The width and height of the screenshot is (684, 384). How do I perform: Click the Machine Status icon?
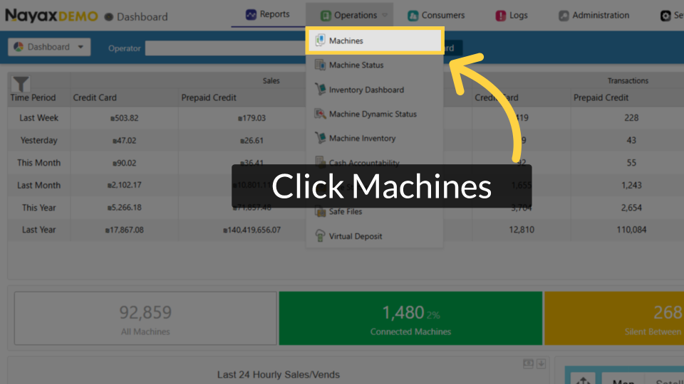tap(320, 65)
